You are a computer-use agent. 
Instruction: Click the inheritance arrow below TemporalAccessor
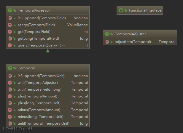pos(48,51)
